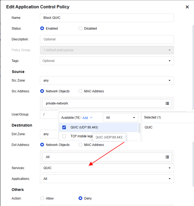Select QUIC in the Selected list
This screenshot has height=206, width=194.
click(x=149, y=127)
